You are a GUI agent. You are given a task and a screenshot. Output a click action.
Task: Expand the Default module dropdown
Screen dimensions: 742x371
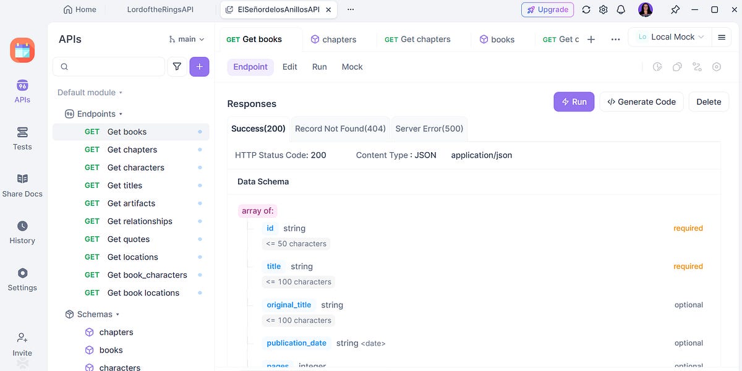coord(90,92)
